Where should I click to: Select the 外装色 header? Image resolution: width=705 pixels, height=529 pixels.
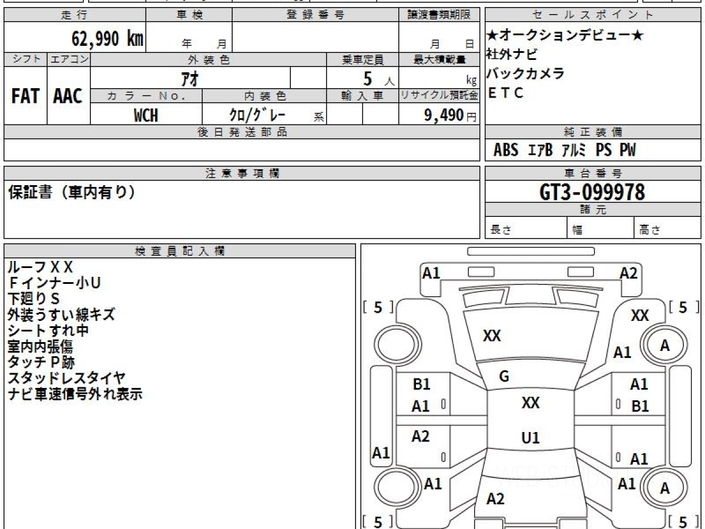point(209,59)
